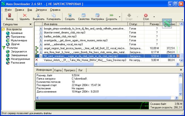Open the Вид menu

[30, 10]
